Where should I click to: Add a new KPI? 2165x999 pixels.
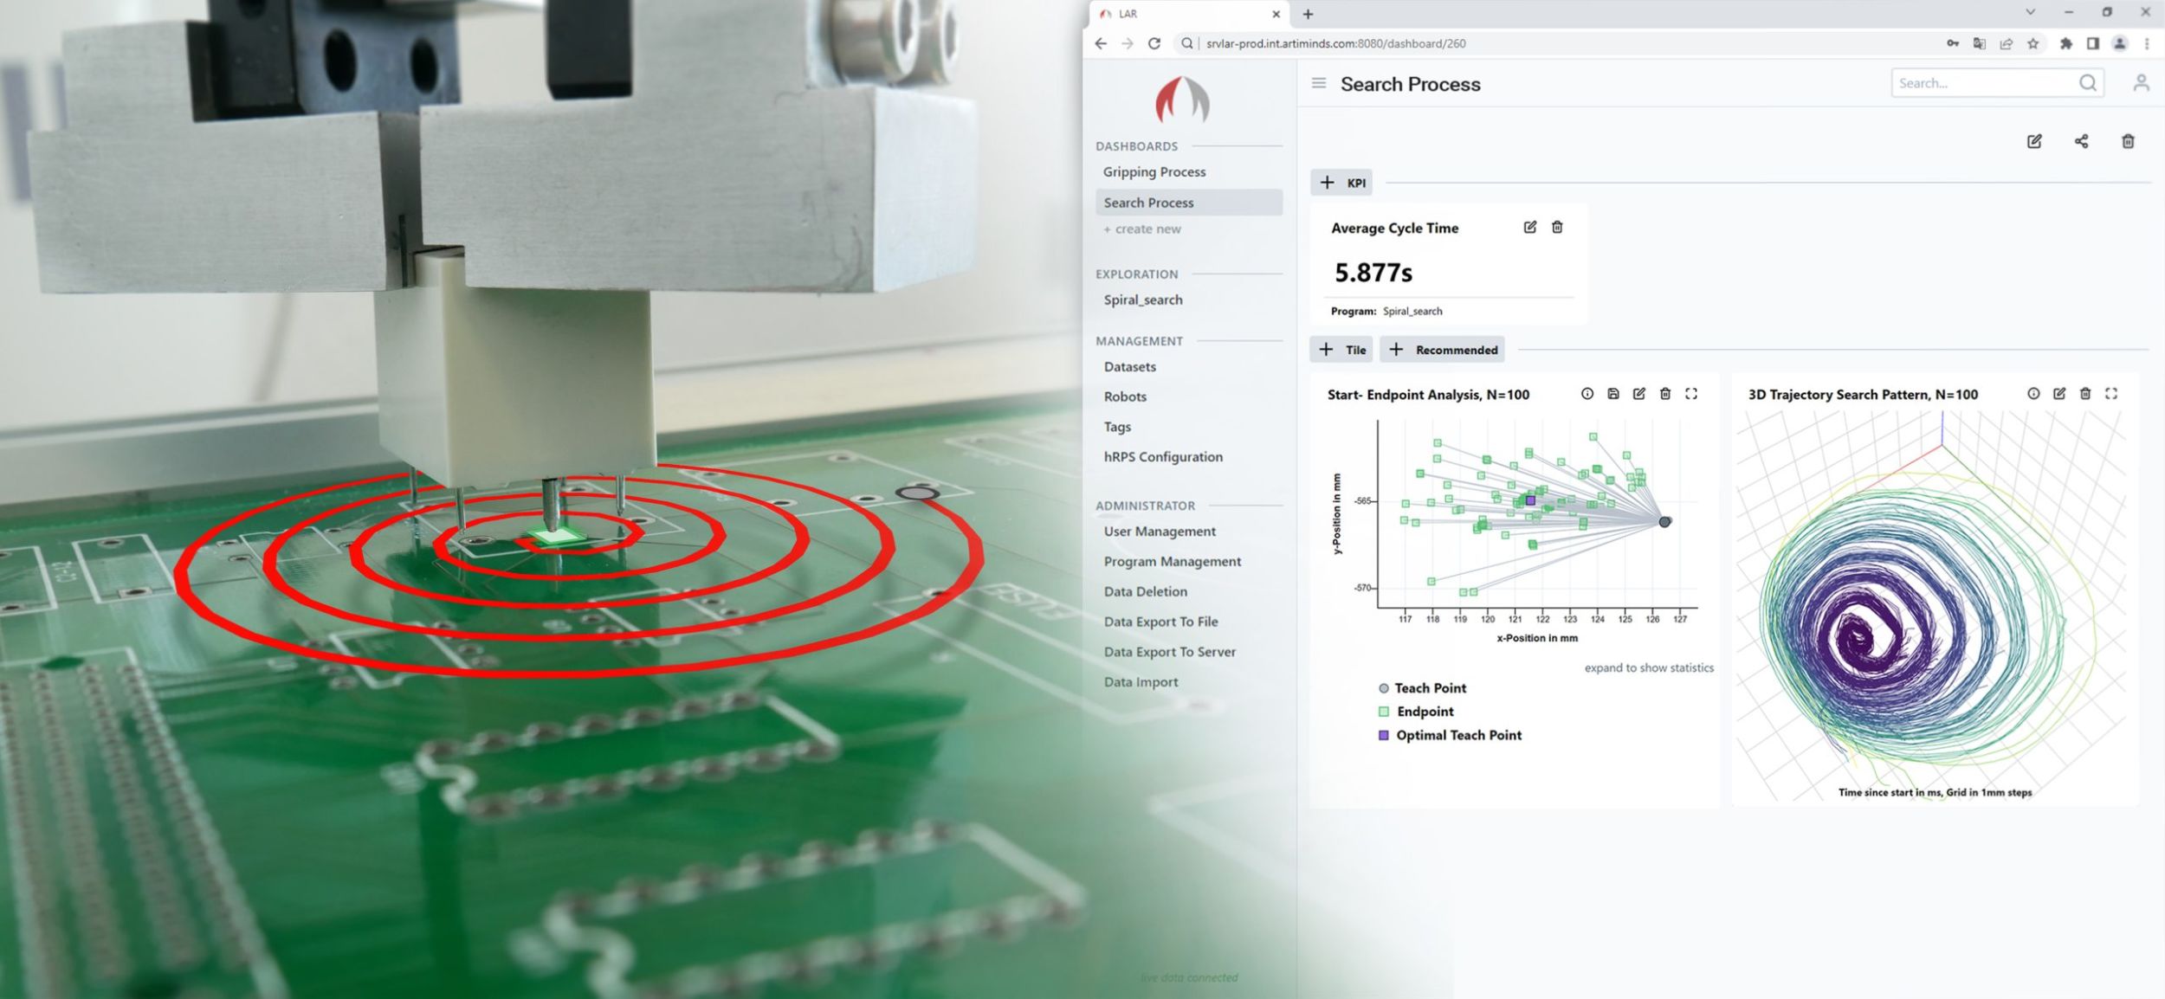click(x=1341, y=183)
